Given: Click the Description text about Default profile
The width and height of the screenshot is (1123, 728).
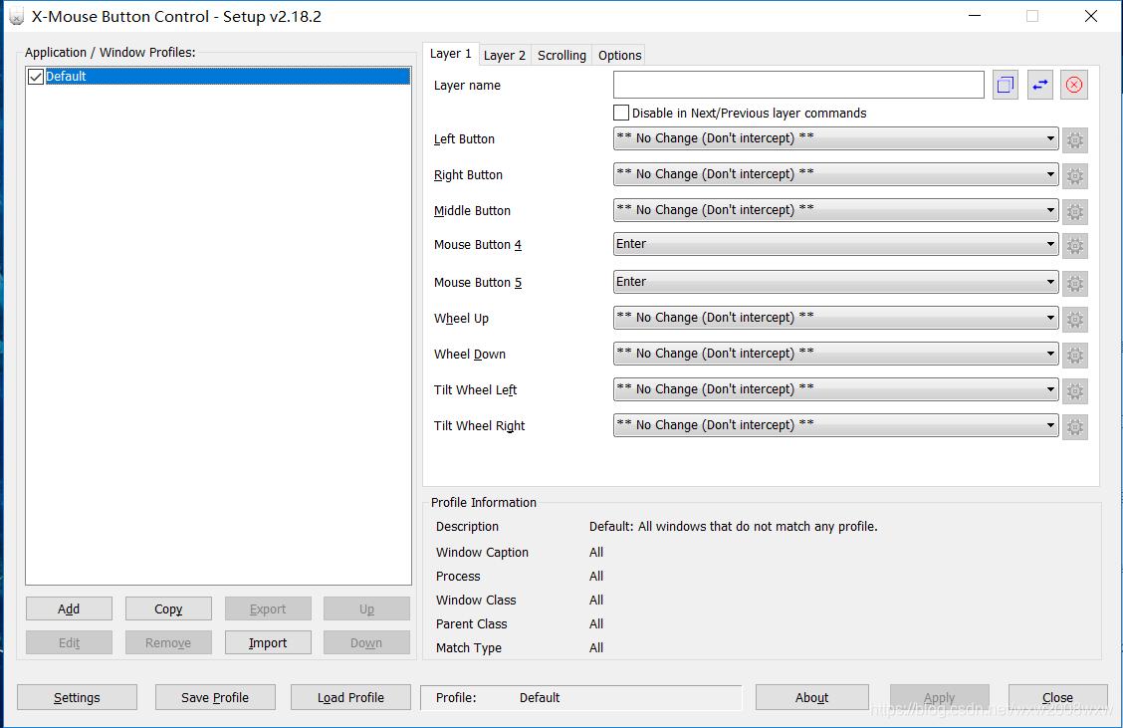Looking at the screenshot, I should coord(734,526).
